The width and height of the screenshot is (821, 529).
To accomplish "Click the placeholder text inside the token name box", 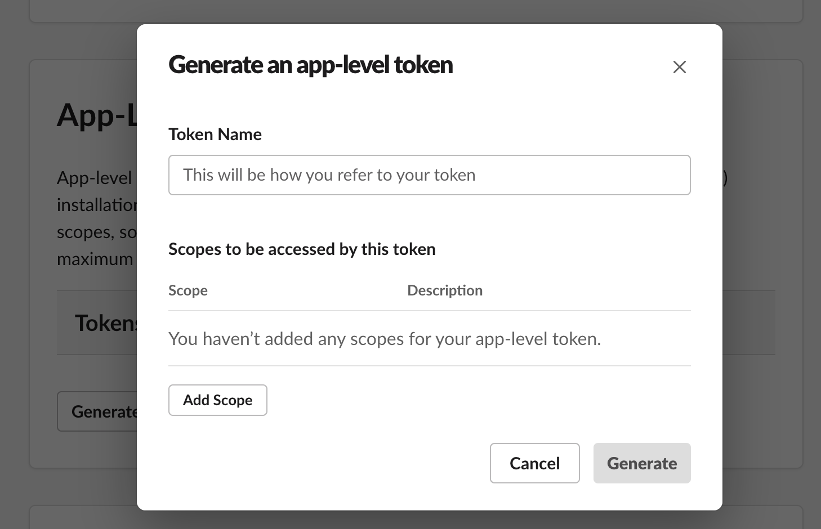I will pyautogui.click(x=329, y=174).
